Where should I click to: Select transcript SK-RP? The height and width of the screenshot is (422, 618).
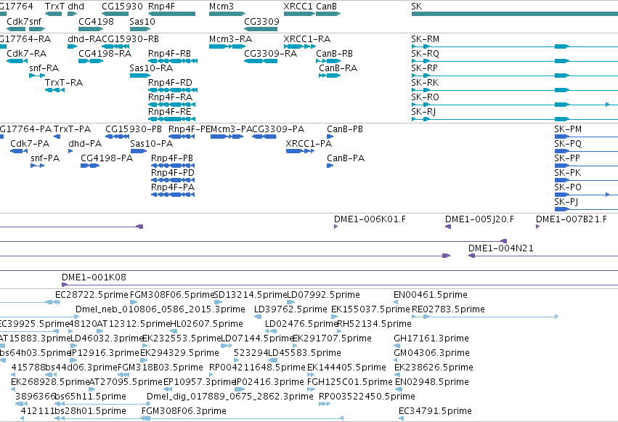tap(424, 68)
